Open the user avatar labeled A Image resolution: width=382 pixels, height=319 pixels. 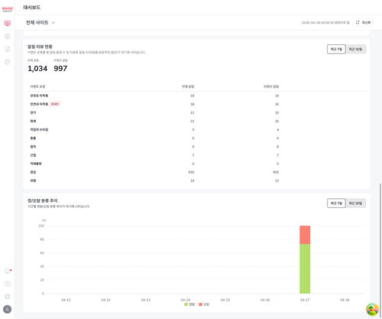click(x=8, y=309)
